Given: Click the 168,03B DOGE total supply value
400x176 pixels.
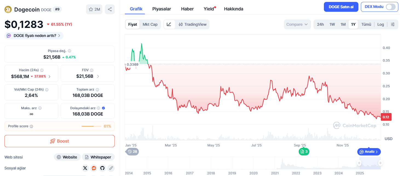Looking at the screenshot, I should (x=88, y=96).
